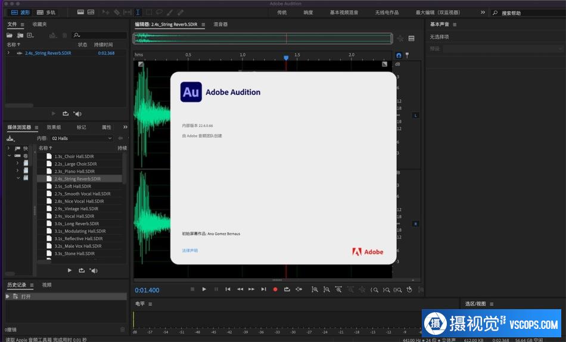Show the spectral frequency display
The image size is (566, 342).
[80, 13]
